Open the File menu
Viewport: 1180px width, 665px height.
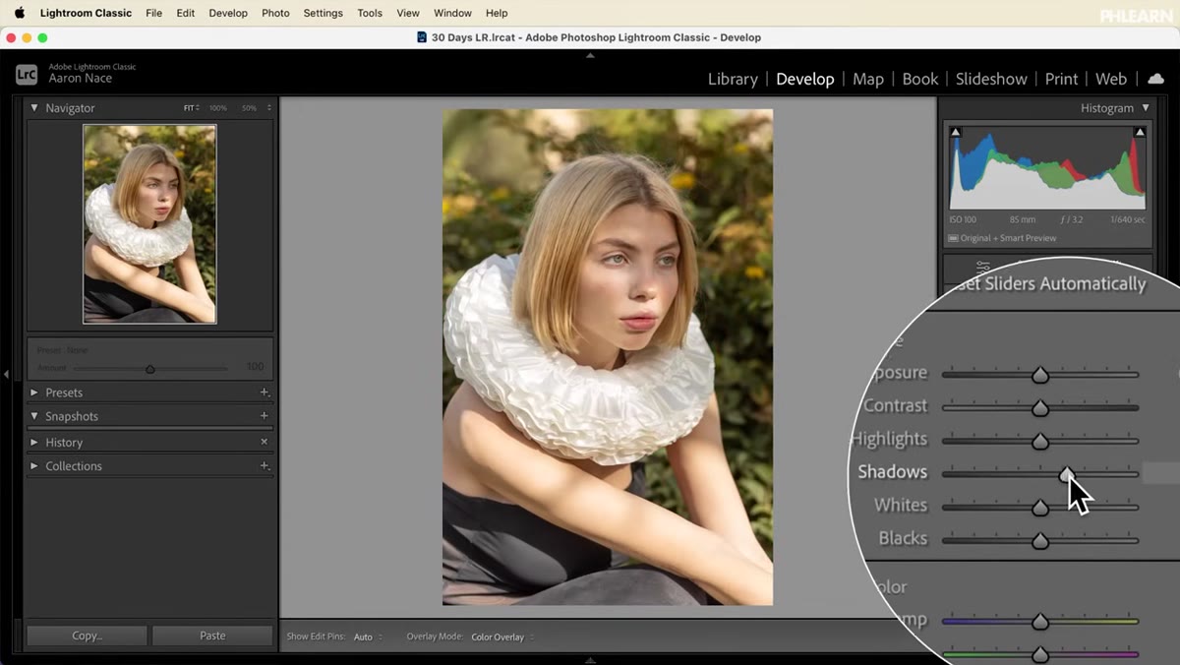coord(153,13)
